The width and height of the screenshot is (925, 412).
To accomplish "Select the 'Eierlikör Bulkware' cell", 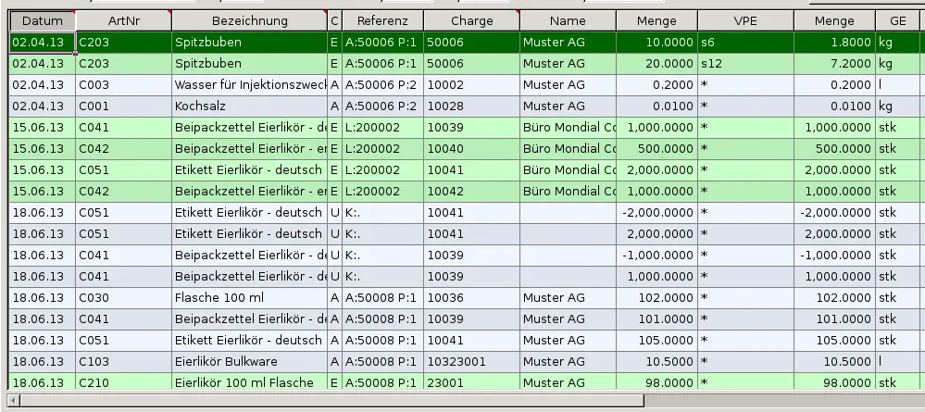I will pyautogui.click(x=250, y=362).
